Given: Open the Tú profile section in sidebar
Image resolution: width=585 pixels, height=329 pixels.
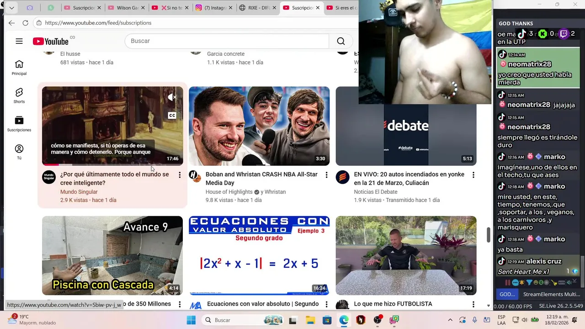Looking at the screenshot, I should click(19, 152).
